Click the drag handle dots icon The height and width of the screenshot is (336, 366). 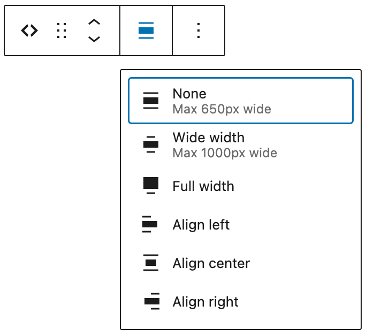point(62,30)
